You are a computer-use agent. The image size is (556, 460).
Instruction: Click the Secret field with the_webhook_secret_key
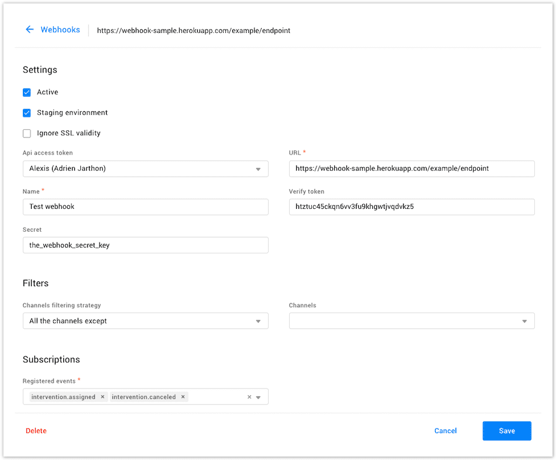(x=145, y=245)
